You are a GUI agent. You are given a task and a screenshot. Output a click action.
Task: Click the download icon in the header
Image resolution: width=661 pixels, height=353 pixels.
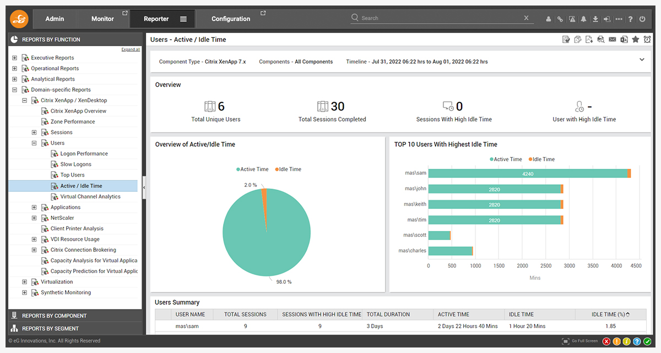pyautogui.click(x=595, y=19)
